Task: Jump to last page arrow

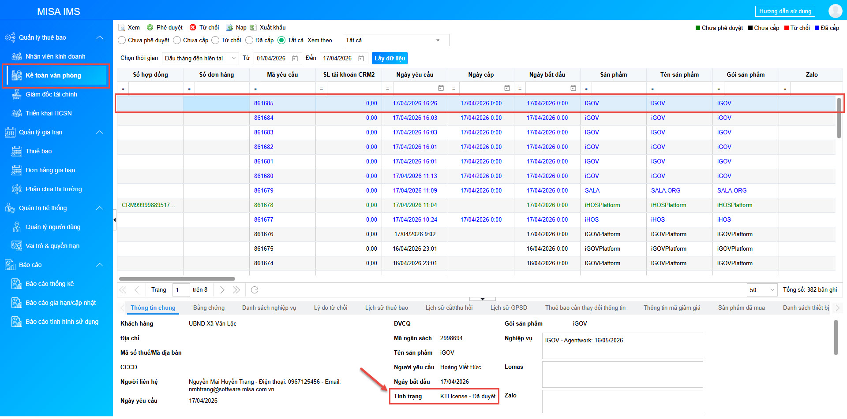Action: [x=236, y=290]
